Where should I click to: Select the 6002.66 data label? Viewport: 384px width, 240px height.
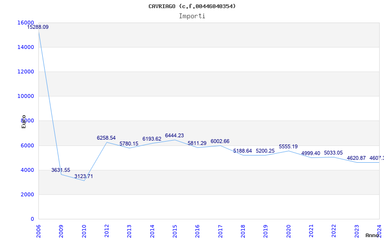point(220,141)
